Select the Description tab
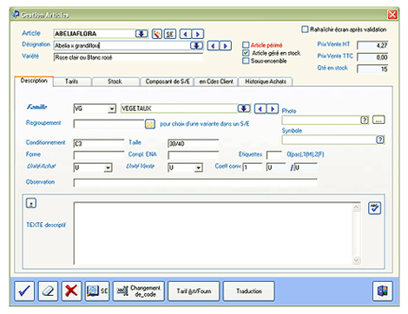 [x=34, y=81]
